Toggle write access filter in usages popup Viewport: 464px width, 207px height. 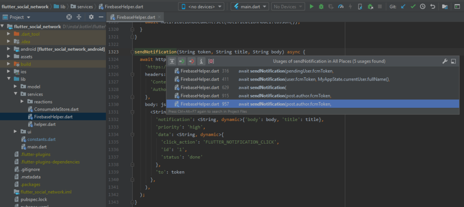pos(192,61)
